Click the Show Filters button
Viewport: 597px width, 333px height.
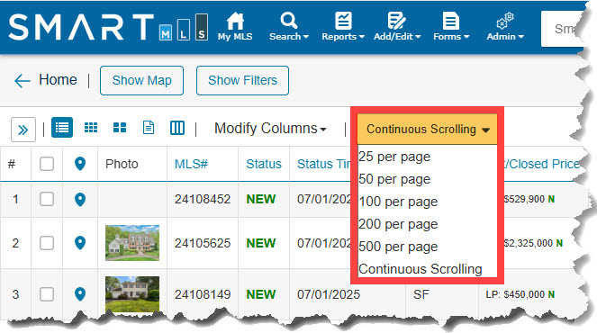[x=242, y=80]
